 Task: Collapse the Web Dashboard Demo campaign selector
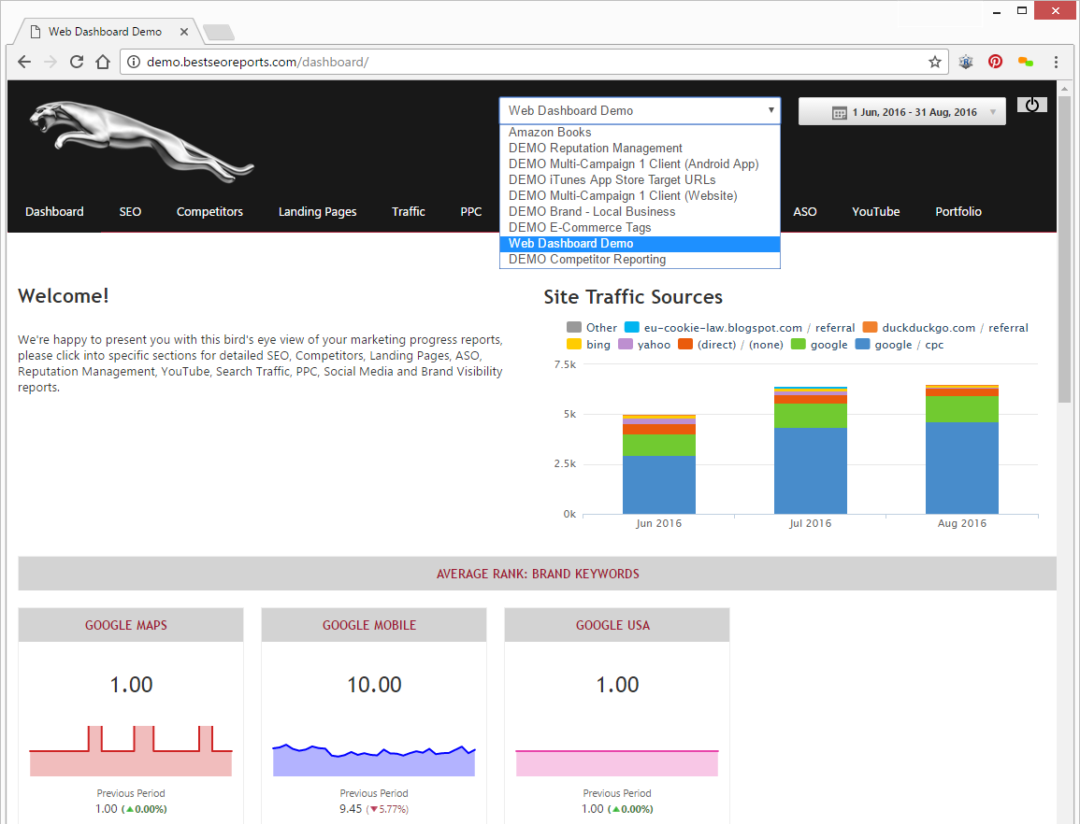click(x=640, y=110)
